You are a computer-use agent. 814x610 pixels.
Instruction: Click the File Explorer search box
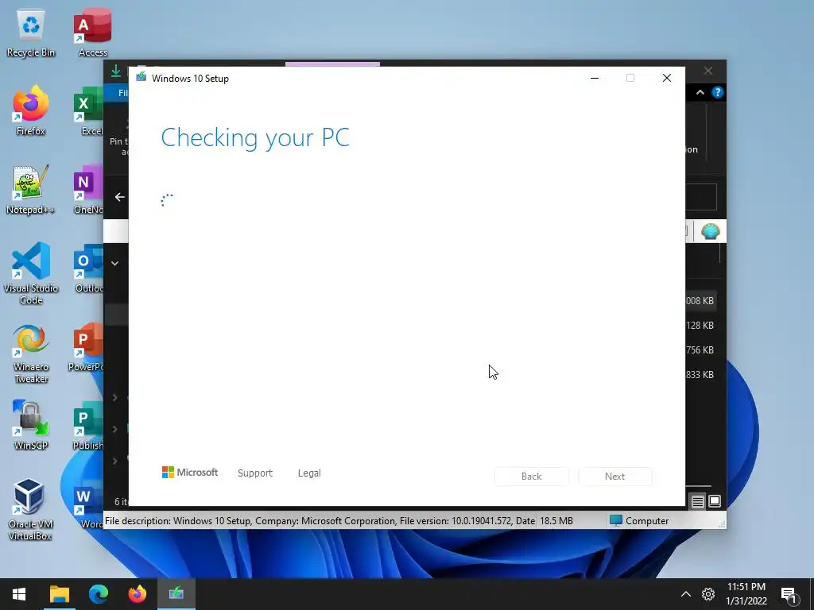(701, 197)
